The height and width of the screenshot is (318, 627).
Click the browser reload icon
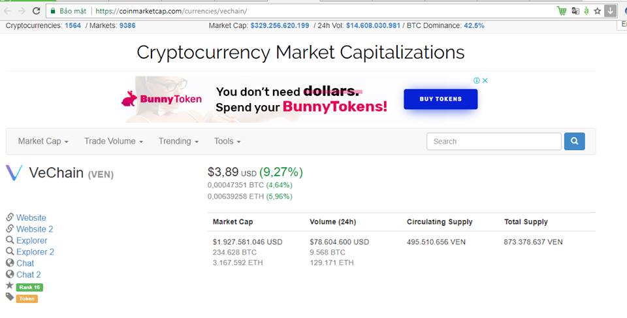pyautogui.click(x=36, y=11)
